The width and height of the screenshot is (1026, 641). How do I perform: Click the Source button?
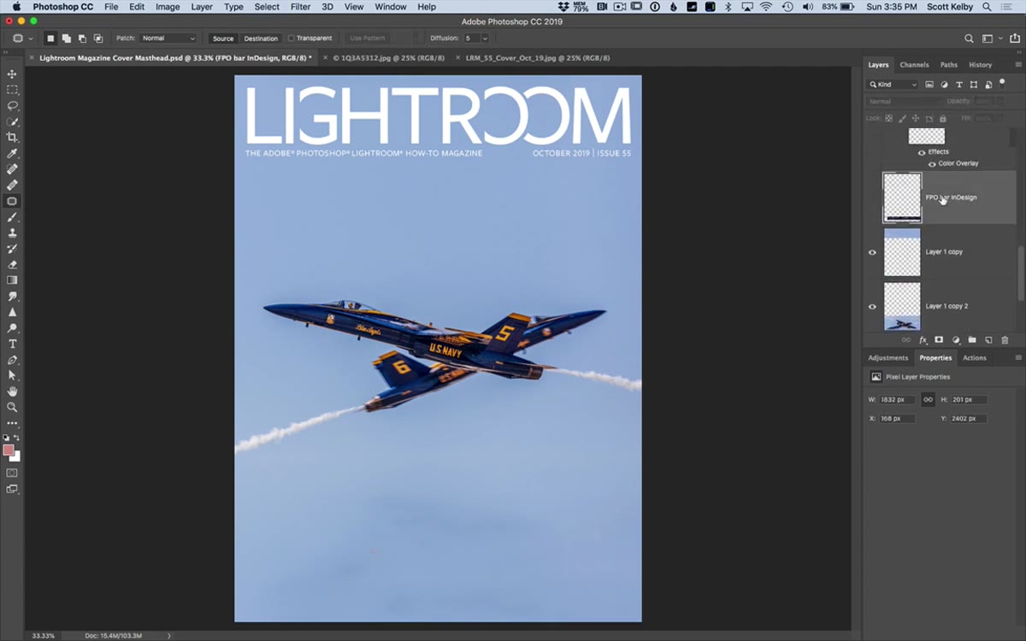223,38
